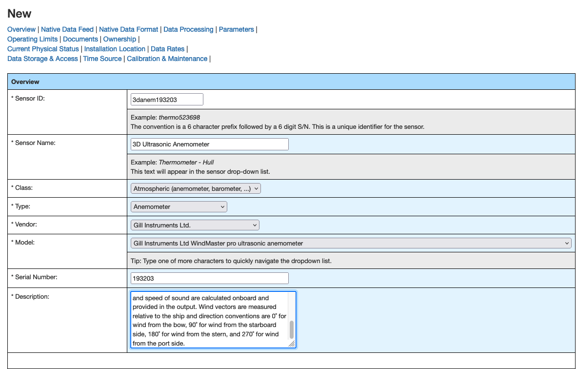The width and height of the screenshot is (577, 369).
Task: Open the Overview navigation link
Action: click(x=21, y=29)
